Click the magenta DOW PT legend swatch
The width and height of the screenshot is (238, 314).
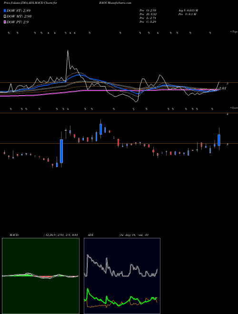[5, 22]
